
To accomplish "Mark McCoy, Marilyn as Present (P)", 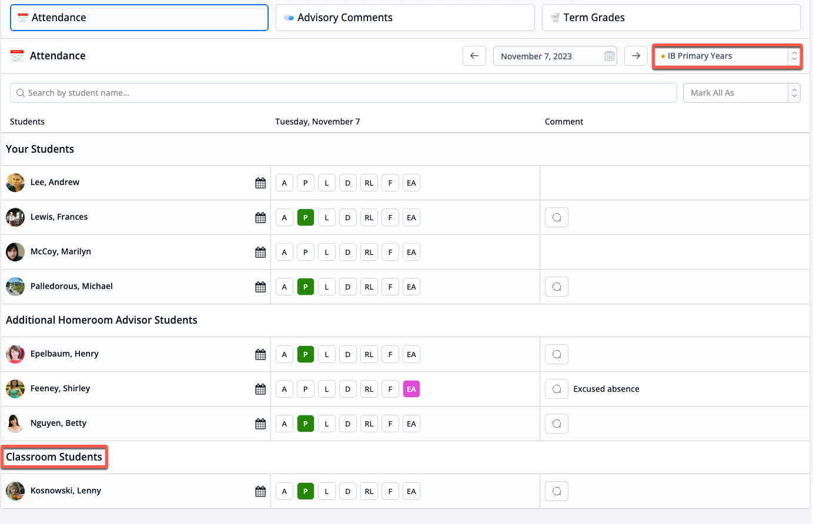I will click(306, 253).
